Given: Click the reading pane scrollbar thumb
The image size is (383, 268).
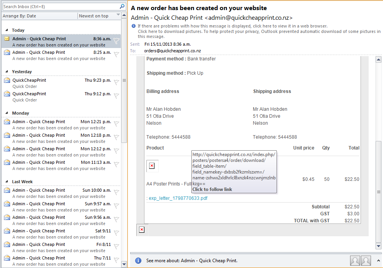Looking at the screenshot, I should 378,192.
